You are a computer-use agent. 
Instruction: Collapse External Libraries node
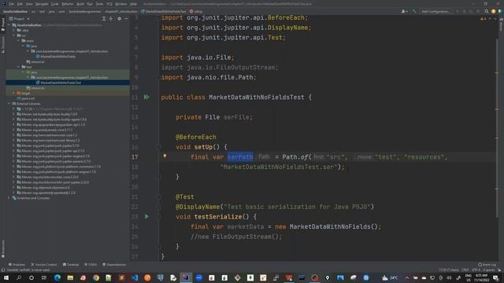click(x=9, y=104)
